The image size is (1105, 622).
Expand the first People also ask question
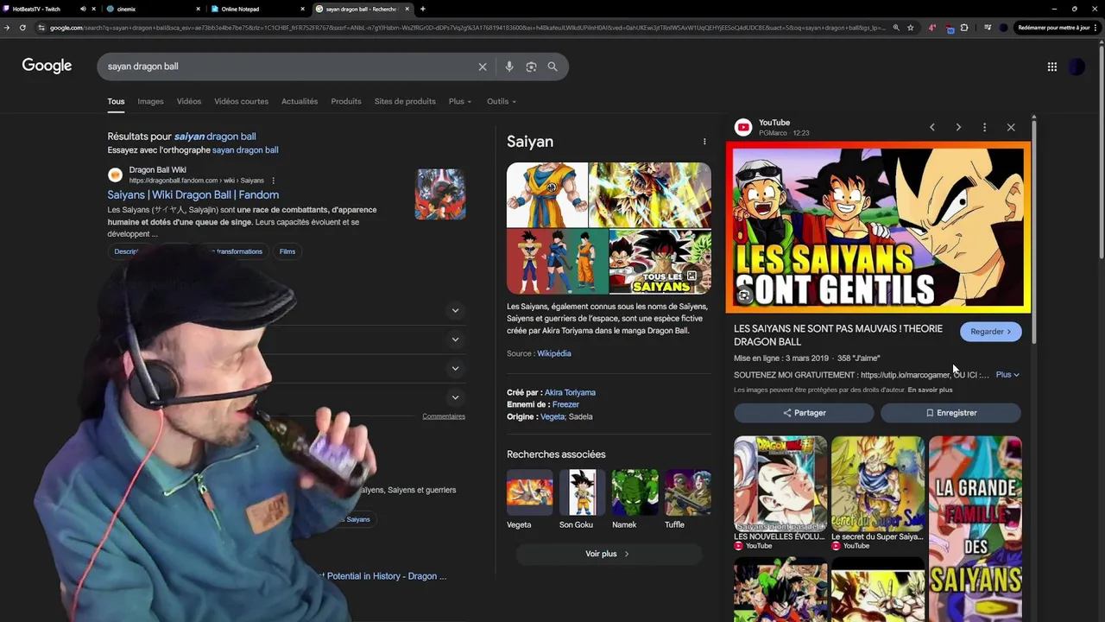pyautogui.click(x=455, y=310)
